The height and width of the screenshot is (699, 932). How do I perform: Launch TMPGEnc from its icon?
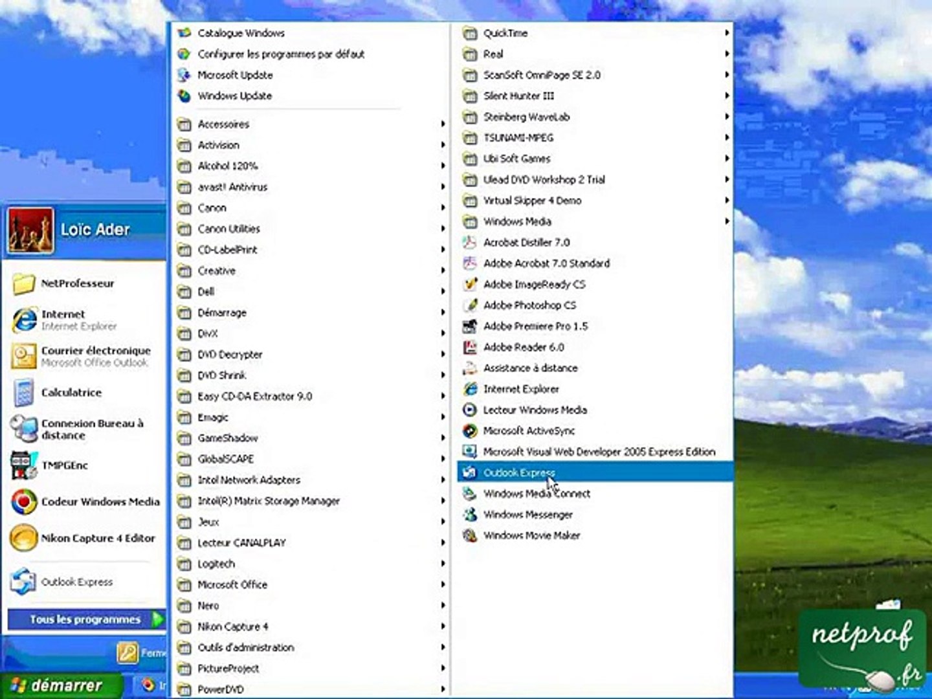click(x=24, y=465)
